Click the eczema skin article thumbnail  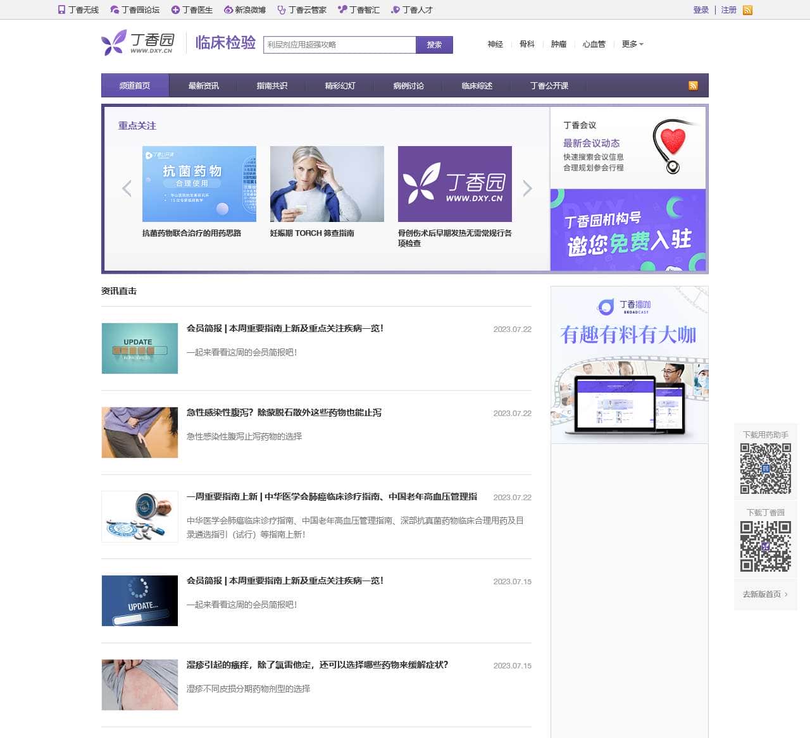[140, 685]
